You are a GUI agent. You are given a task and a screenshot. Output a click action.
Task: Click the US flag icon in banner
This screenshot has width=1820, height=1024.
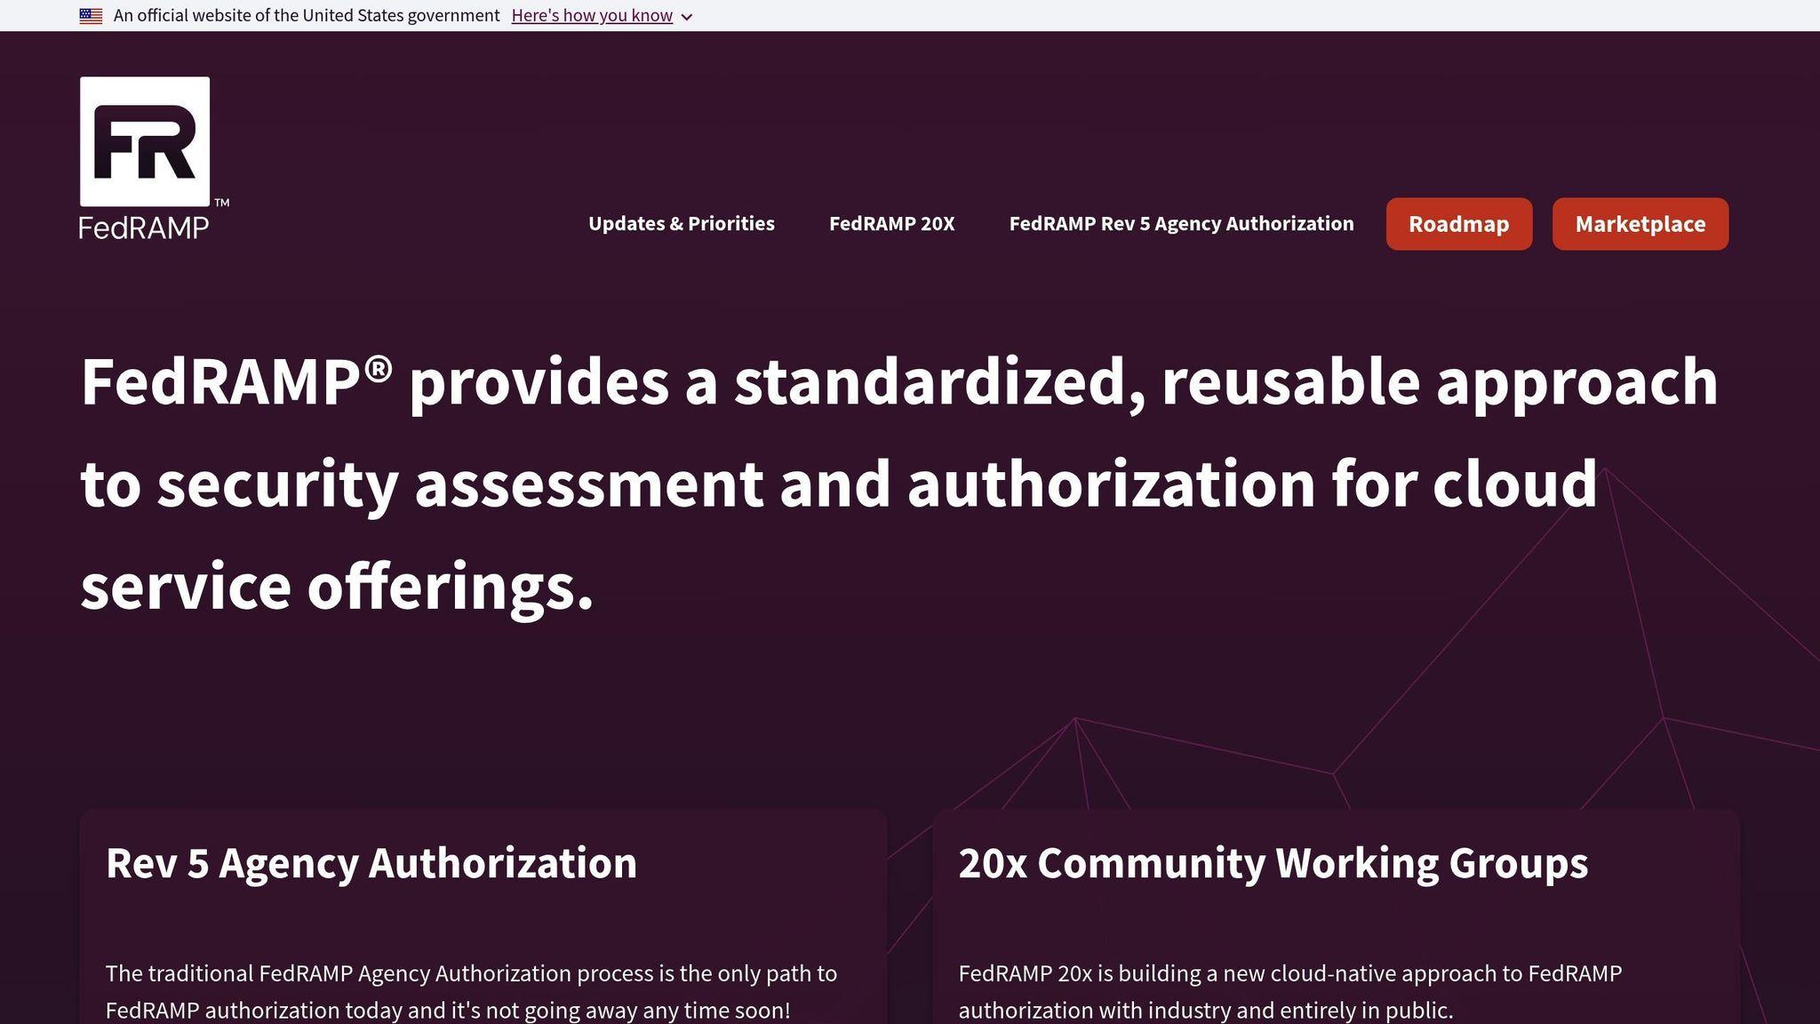(91, 16)
